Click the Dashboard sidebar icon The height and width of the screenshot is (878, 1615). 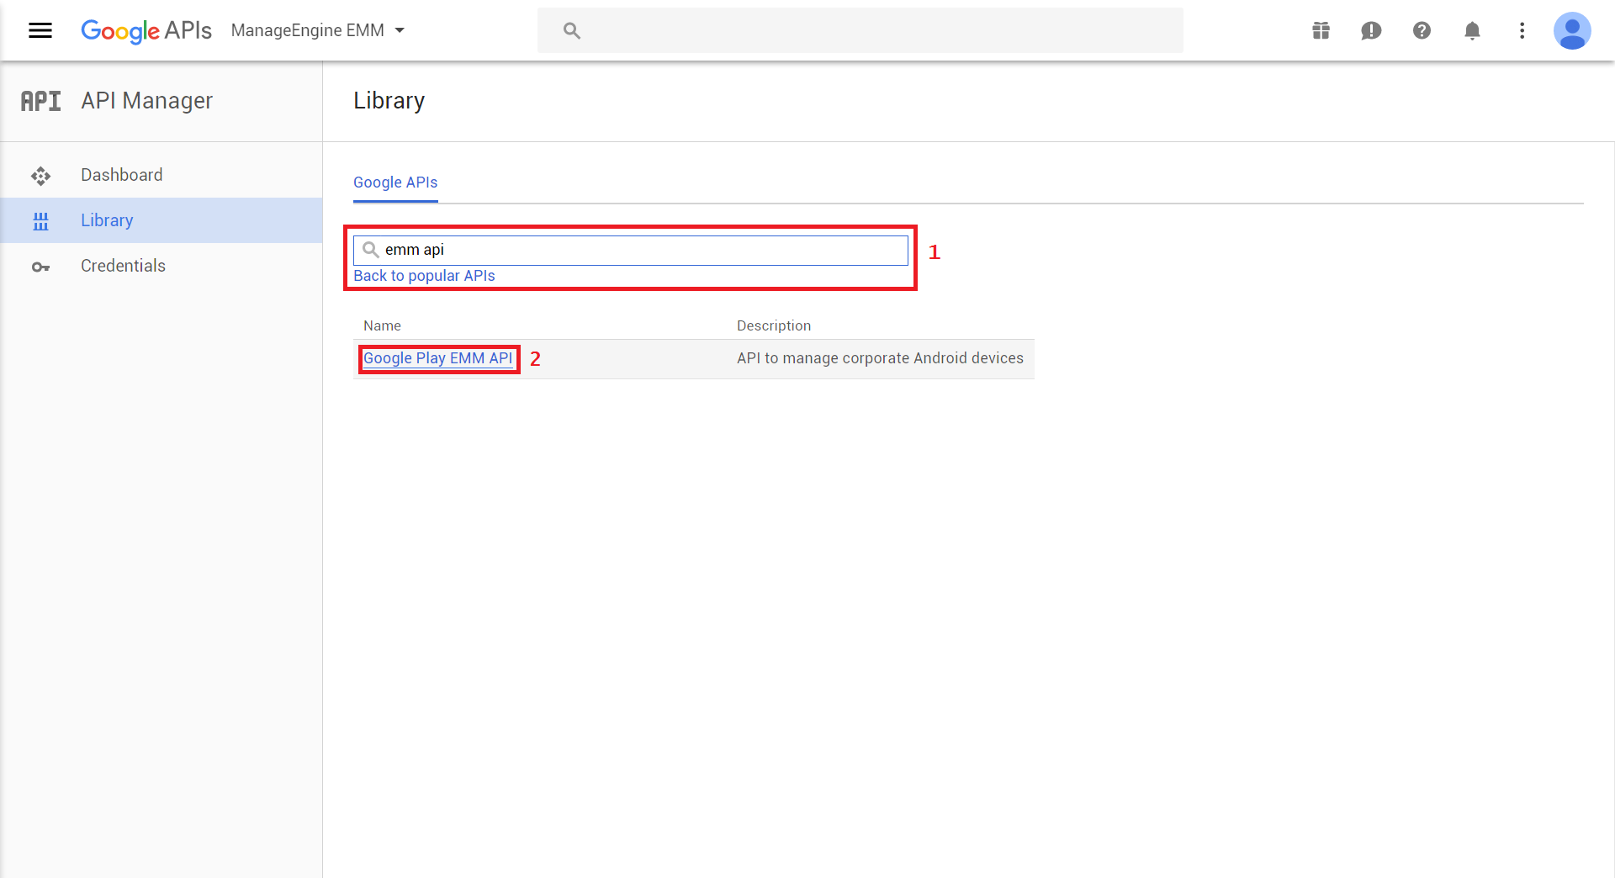point(40,176)
